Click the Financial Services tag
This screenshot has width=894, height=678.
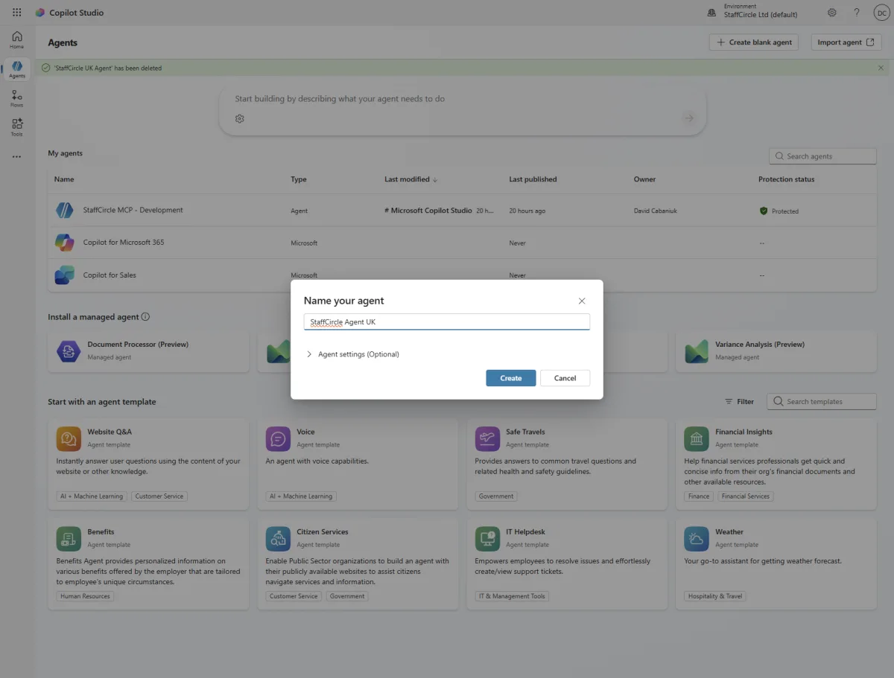click(x=746, y=496)
